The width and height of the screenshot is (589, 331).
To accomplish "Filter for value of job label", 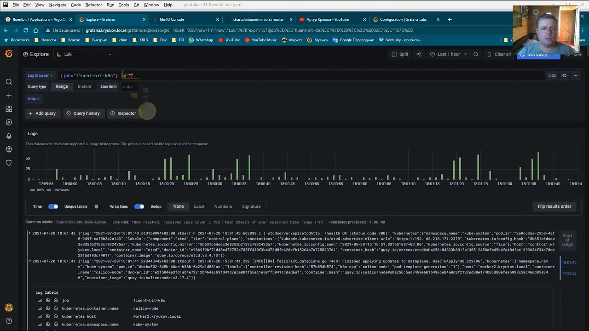I will pos(48,301).
